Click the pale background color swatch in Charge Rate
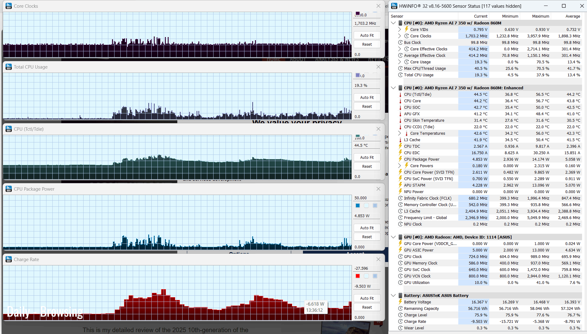Screen dimensions: 587x334 [366, 276]
